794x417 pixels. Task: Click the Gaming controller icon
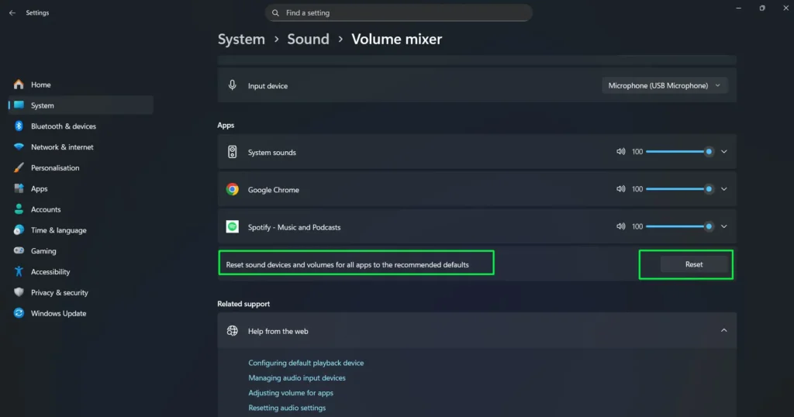click(x=19, y=250)
